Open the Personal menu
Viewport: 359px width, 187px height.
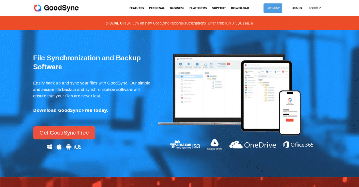pos(157,8)
